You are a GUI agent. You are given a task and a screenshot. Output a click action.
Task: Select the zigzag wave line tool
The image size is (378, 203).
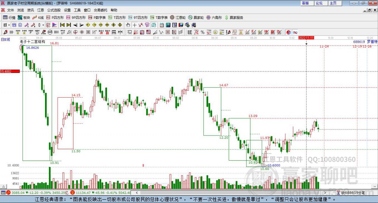(161, 32)
